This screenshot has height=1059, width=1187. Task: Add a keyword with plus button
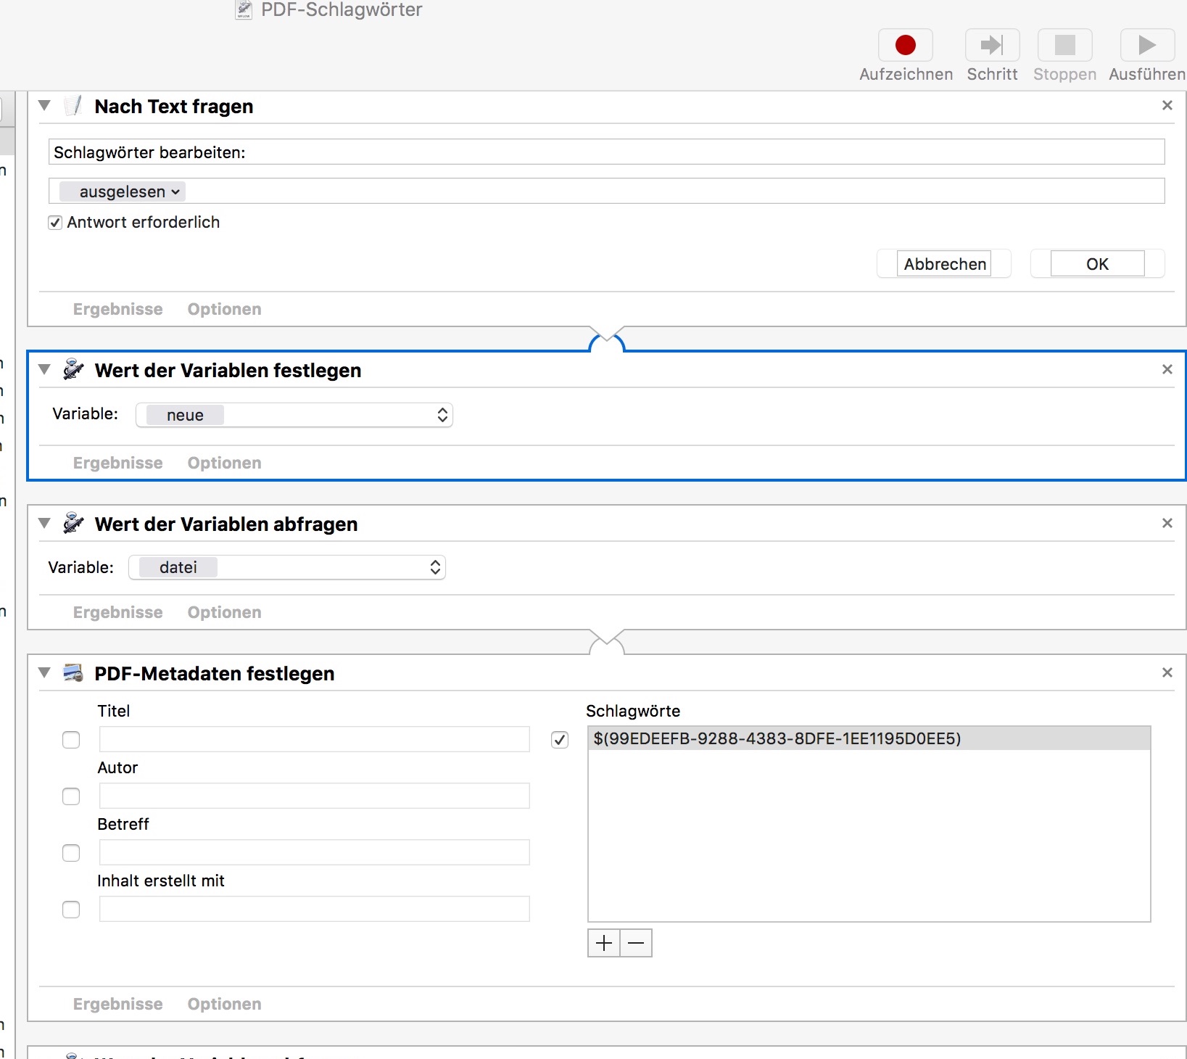tap(603, 943)
